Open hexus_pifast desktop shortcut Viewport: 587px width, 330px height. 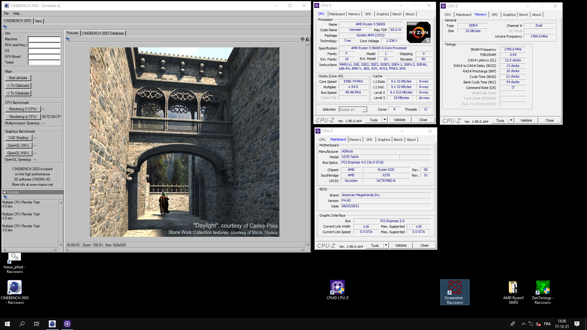[14, 263]
